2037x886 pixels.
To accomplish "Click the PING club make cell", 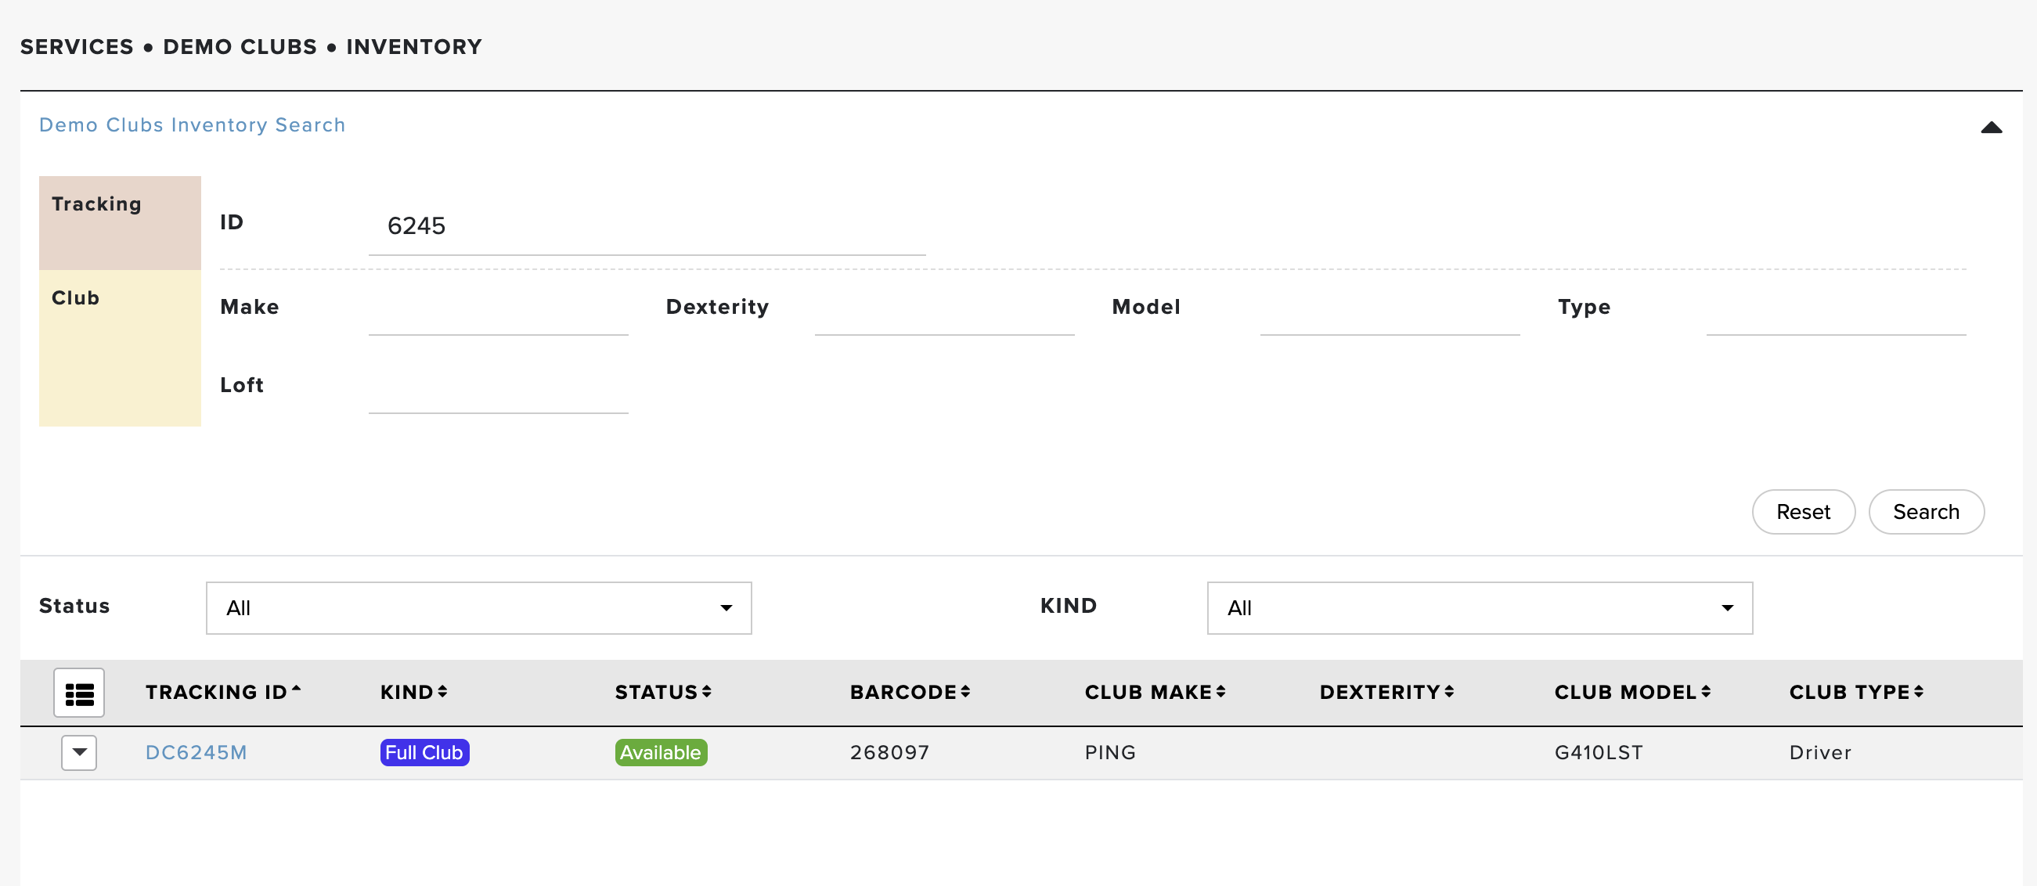I will click(x=1110, y=752).
